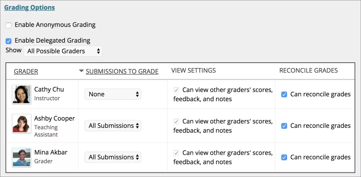
Task: Click the arrows on Mina Akbar's submissions selector
Action: (137, 157)
